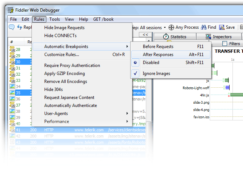Open the File menu

[x=13, y=19]
